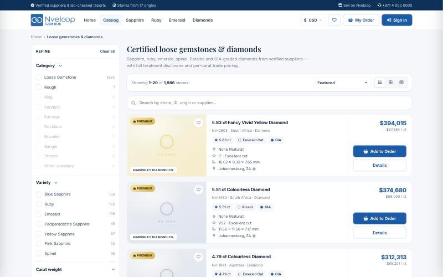Viewport: 443px width, 277px height.
Task: Click Sell on Nveloop link
Action: coord(354,5)
